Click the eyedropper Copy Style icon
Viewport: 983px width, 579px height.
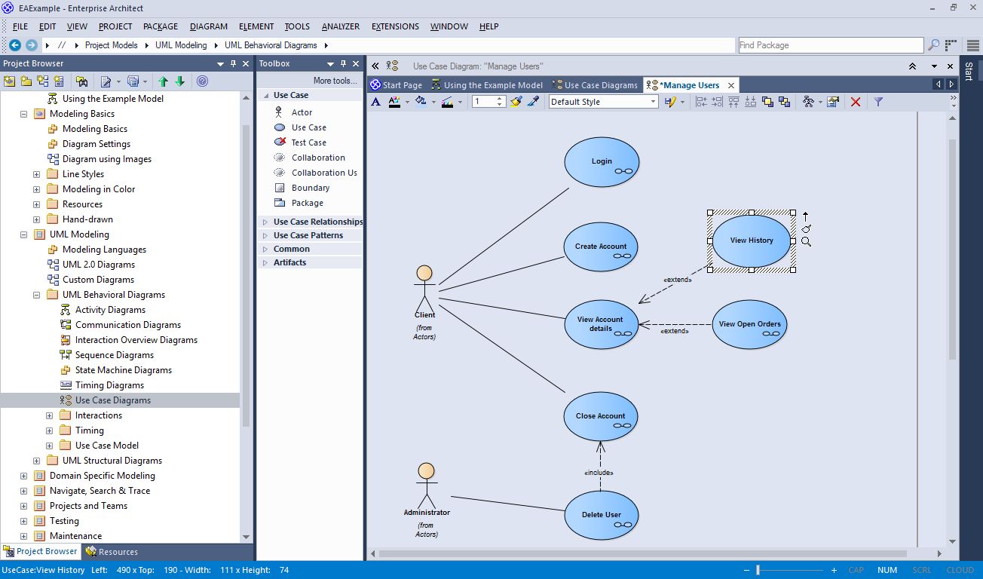(x=533, y=102)
